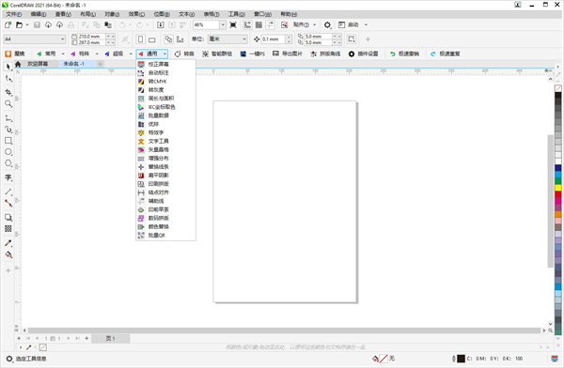This screenshot has width=564, height=368.
Task: Click the 一键PS toolbar button
Action: [253, 54]
